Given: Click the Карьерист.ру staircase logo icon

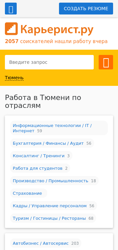Looking at the screenshot, I should [11, 29].
